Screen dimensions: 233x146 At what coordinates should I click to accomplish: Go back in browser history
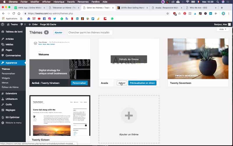click(3, 13)
